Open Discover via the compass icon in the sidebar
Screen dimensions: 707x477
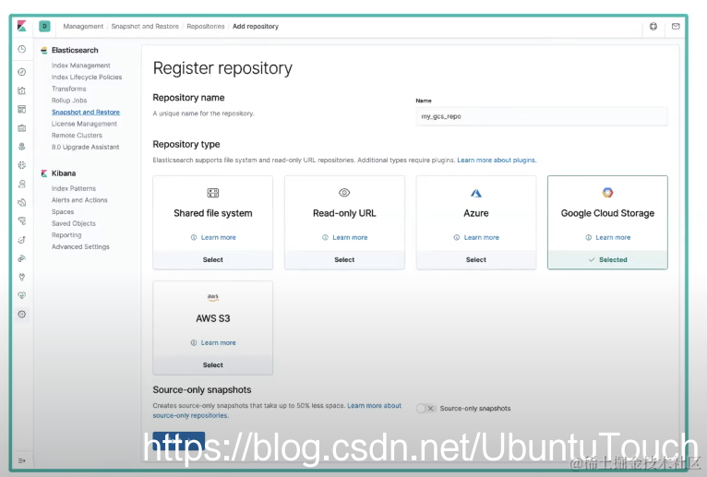tap(21, 72)
